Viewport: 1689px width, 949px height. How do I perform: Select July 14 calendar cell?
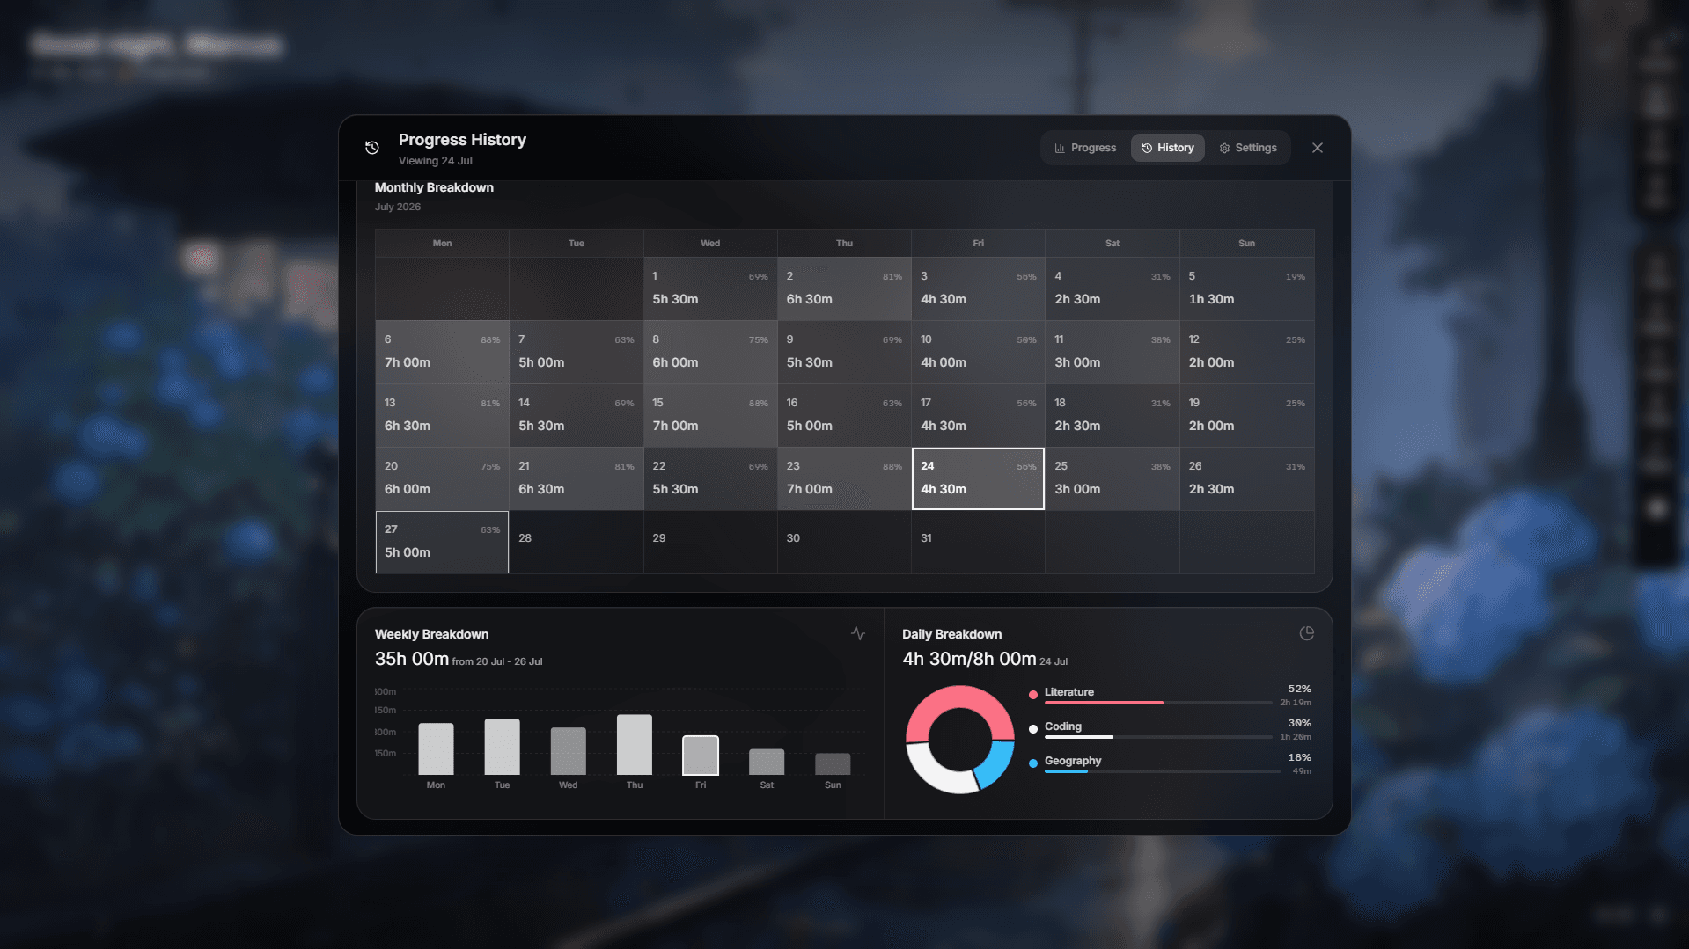576,415
